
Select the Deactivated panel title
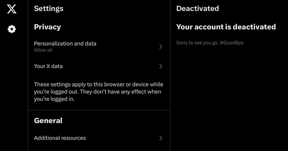pyautogui.click(x=198, y=8)
